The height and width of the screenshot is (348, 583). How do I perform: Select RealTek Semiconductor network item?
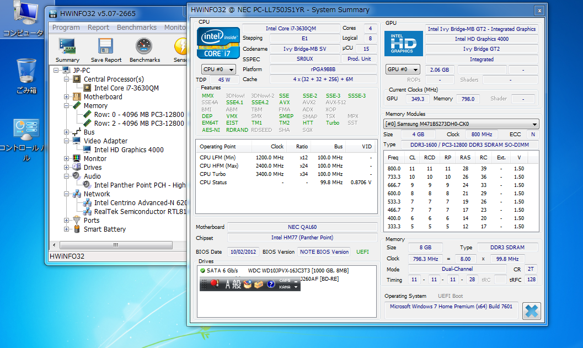[x=140, y=211]
